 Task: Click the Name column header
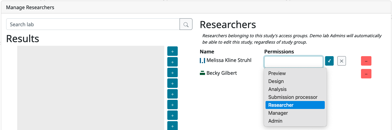point(207,52)
